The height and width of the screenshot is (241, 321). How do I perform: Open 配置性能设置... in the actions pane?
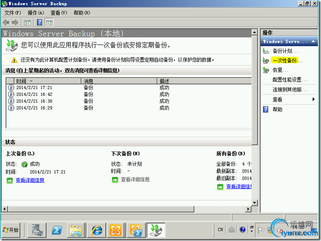(290, 80)
